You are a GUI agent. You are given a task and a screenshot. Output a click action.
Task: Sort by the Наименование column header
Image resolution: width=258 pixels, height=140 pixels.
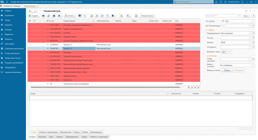point(79,21)
